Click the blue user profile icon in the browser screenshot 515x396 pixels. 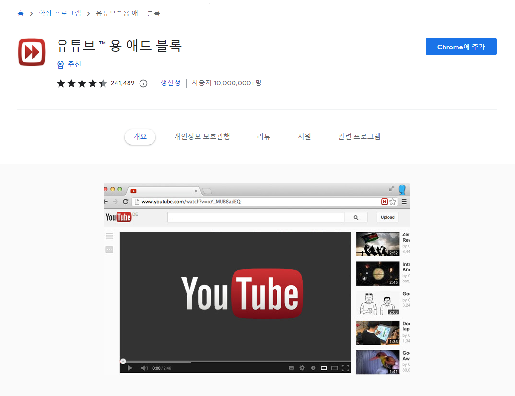click(402, 189)
